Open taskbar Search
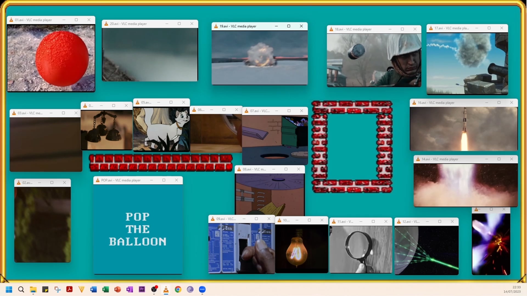The width and height of the screenshot is (527, 296). coord(21,289)
